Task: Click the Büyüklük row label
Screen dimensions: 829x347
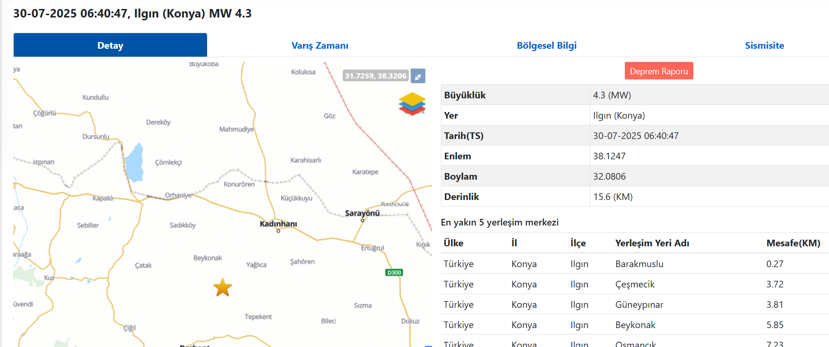Action: (x=465, y=95)
